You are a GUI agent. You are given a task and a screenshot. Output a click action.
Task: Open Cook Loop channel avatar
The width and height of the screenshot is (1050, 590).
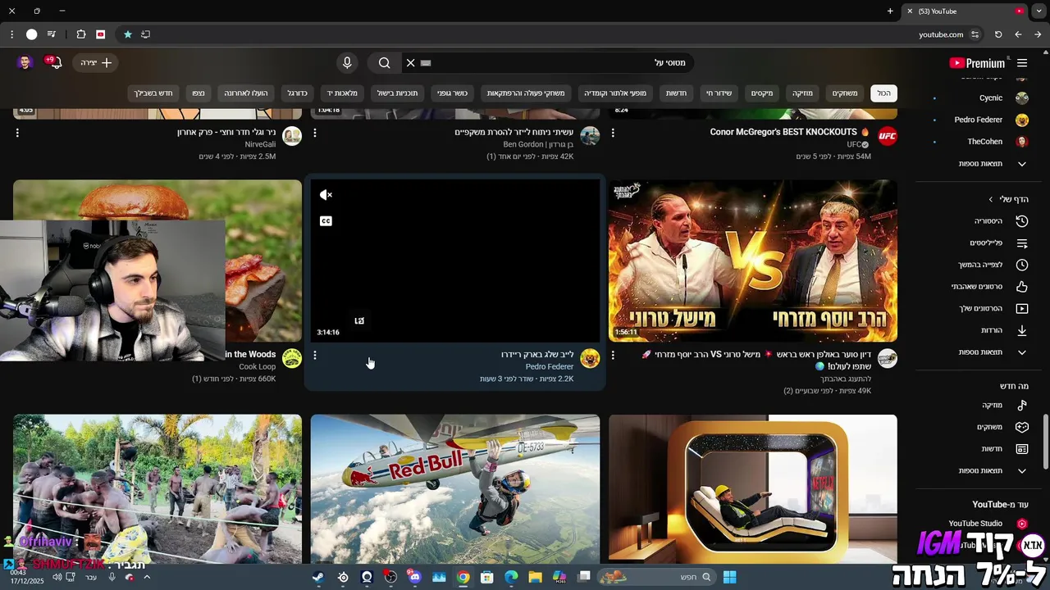coord(292,358)
